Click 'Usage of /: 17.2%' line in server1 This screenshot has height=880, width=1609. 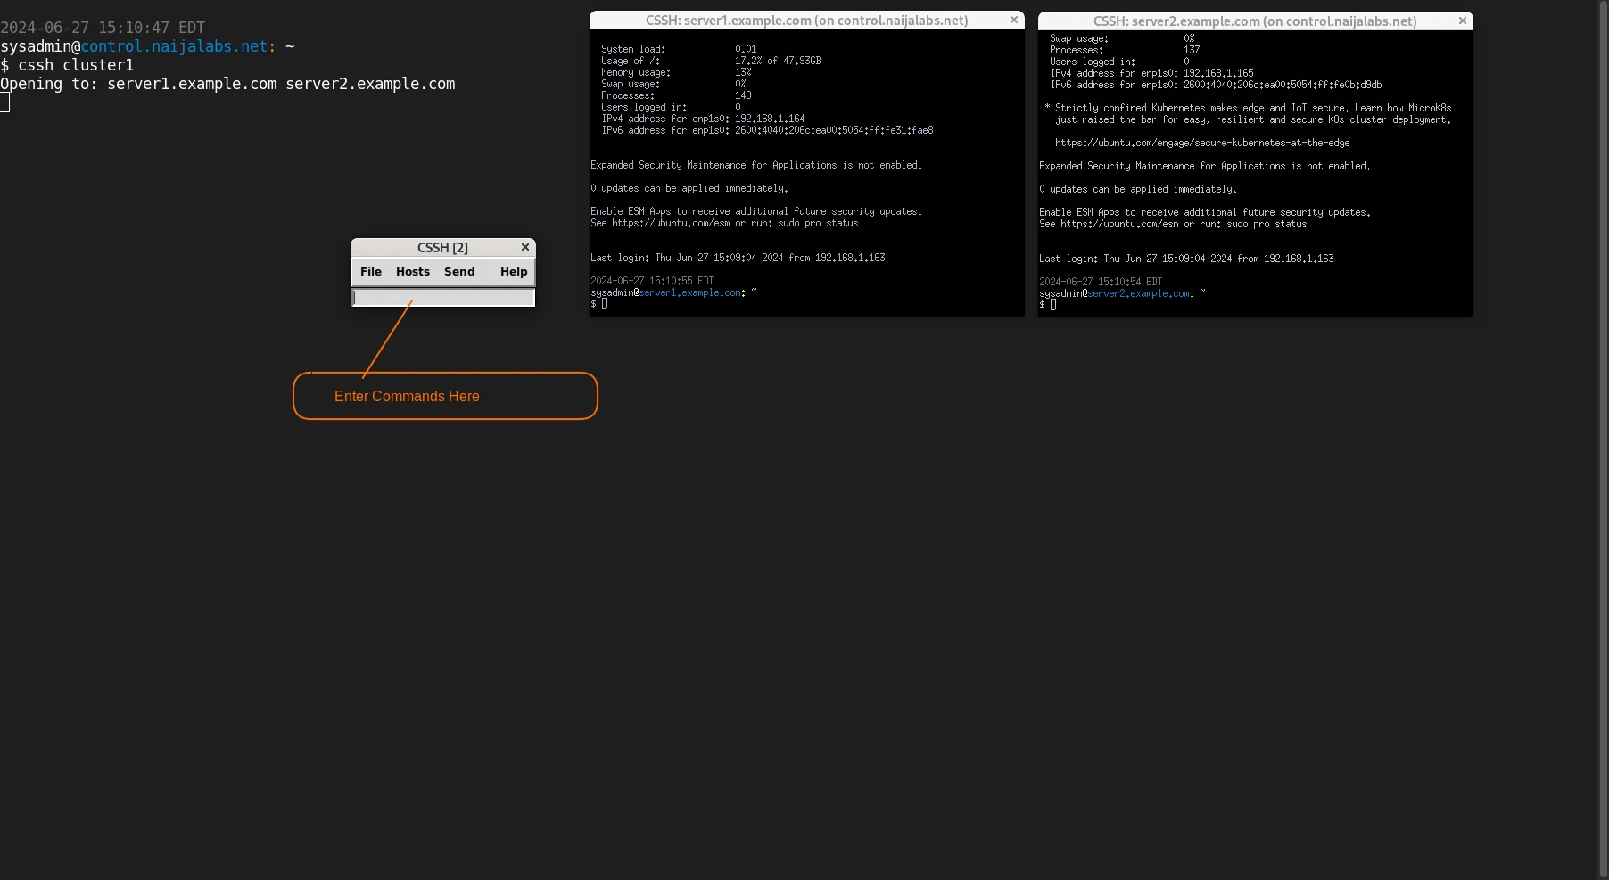click(711, 61)
